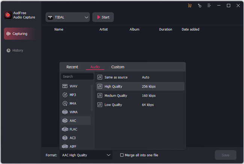Click the format Search field

tap(77, 76)
